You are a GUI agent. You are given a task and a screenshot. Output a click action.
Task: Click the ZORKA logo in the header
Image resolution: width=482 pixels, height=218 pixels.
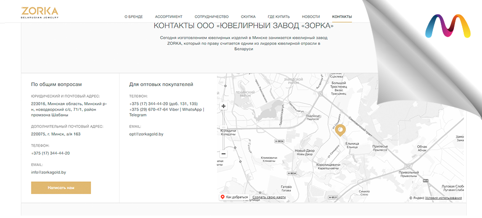point(40,13)
